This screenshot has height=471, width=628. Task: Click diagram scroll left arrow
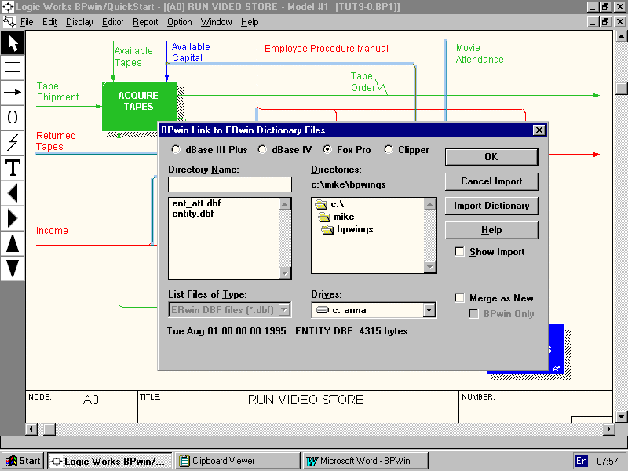coord(31,429)
